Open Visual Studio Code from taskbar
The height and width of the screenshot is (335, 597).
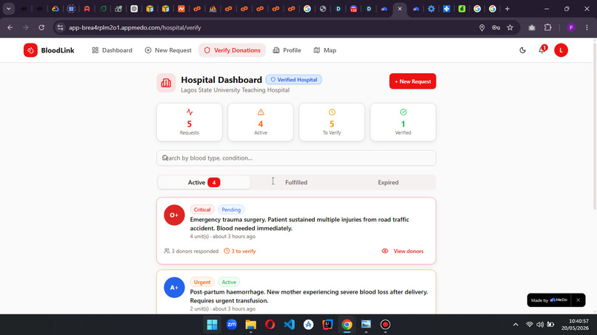click(290, 325)
